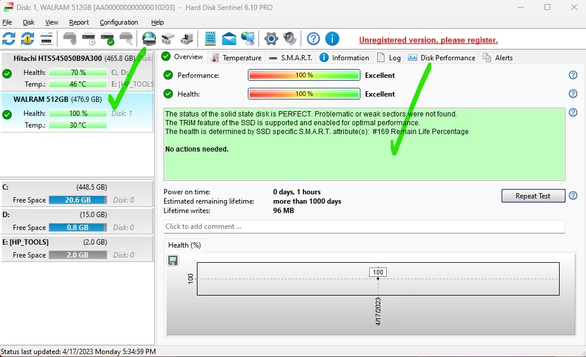Click the WALRAM 30 °C temperature bar

click(x=78, y=125)
